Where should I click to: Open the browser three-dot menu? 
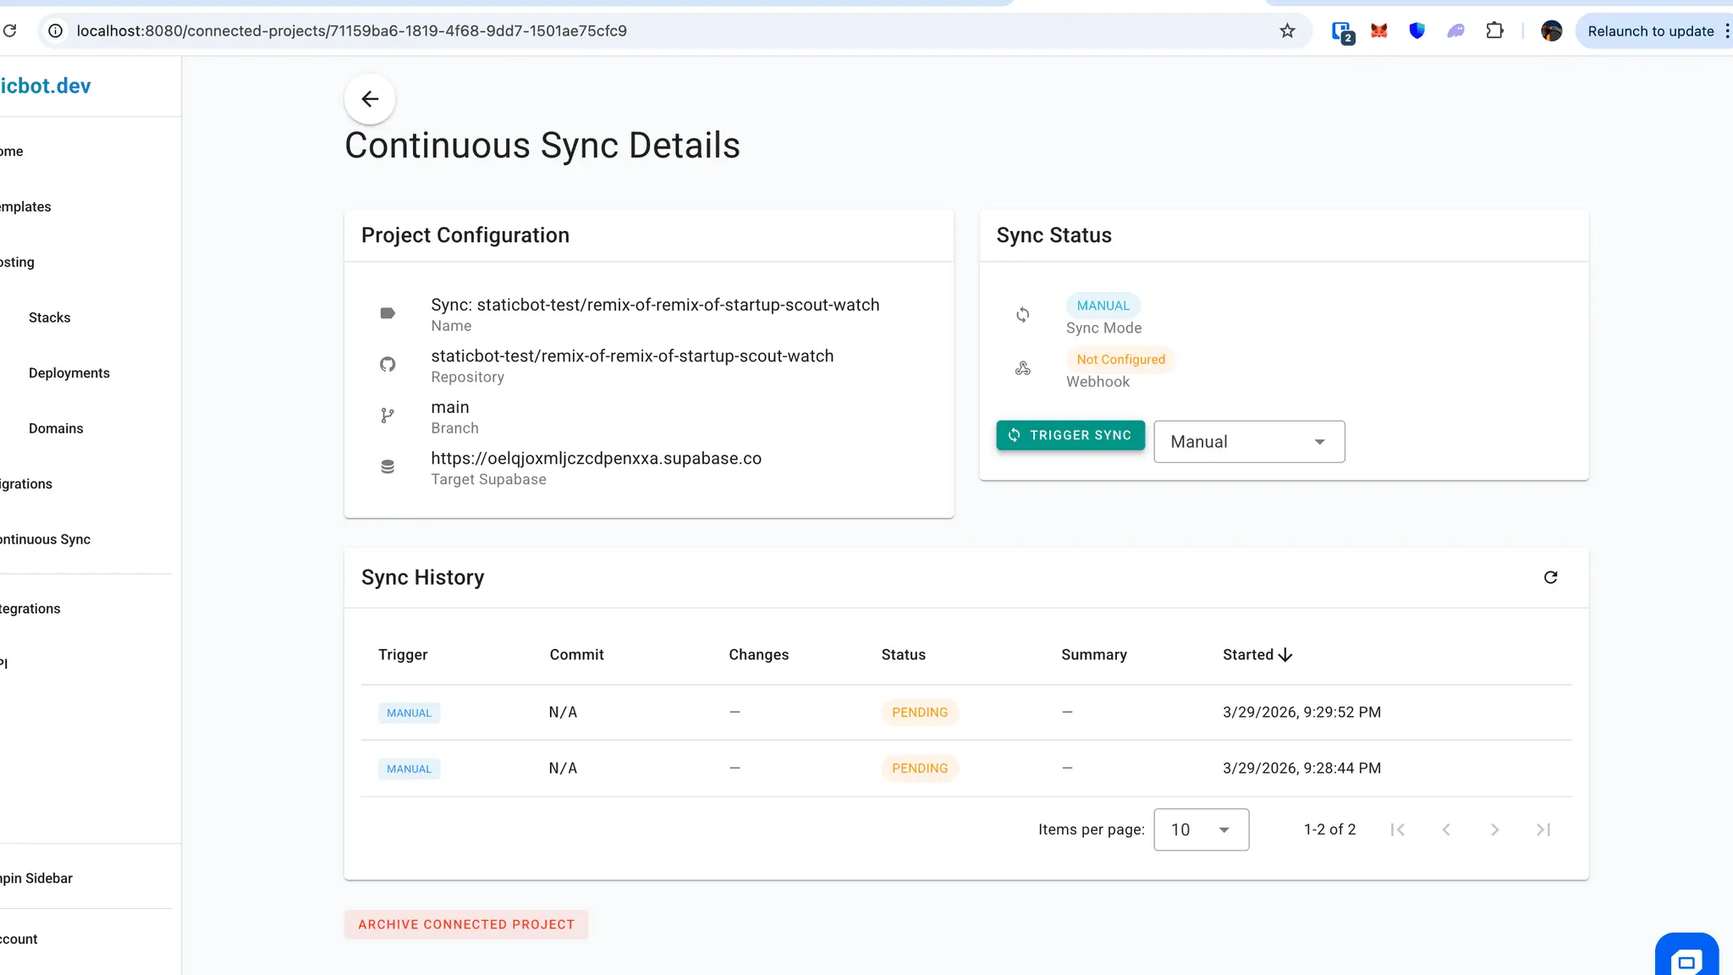(x=1727, y=31)
